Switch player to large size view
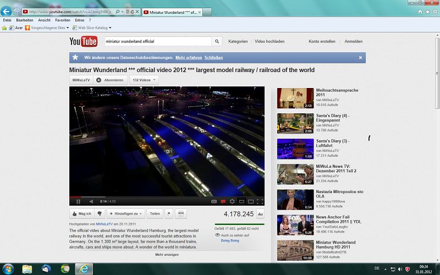The image size is (440, 275). pyautogui.click(x=251, y=201)
